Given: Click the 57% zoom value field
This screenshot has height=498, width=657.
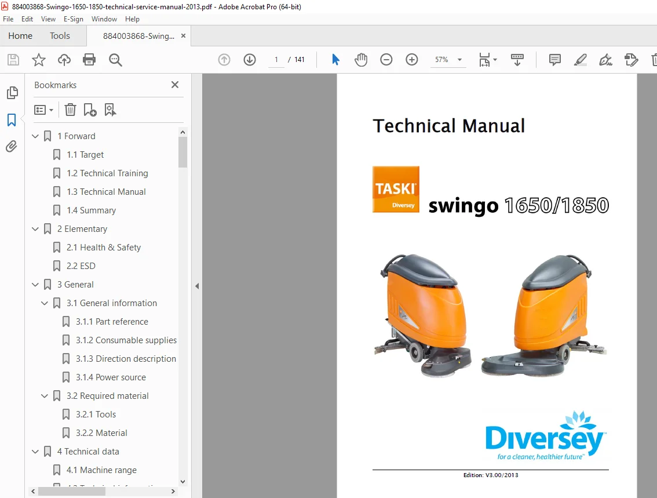Looking at the screenshot, I should click(441, 60).
